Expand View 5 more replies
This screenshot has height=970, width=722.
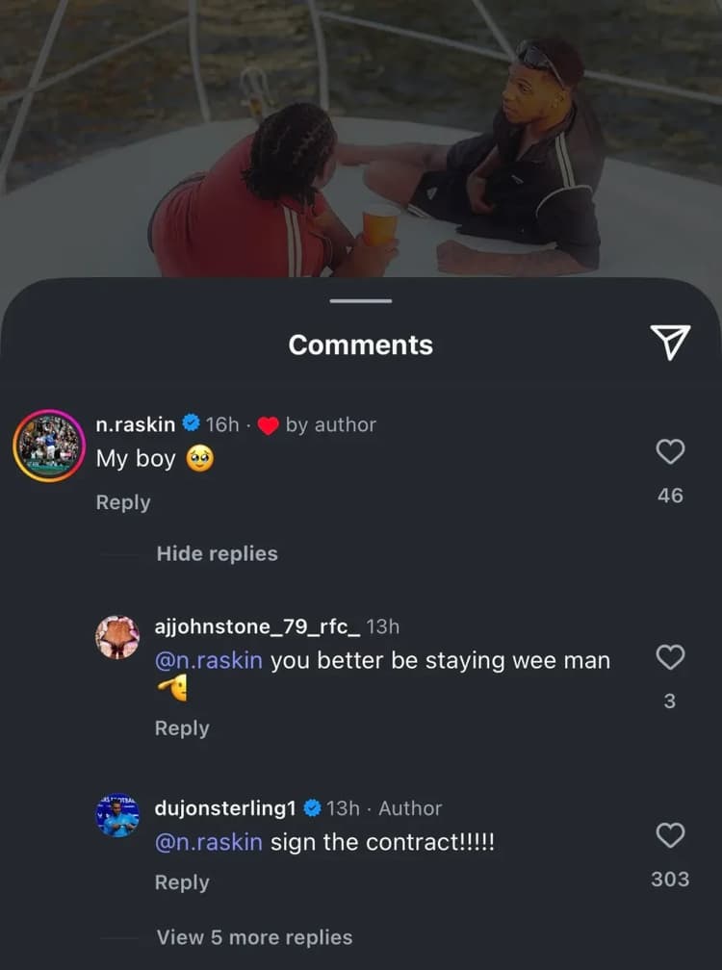(254, 937)
